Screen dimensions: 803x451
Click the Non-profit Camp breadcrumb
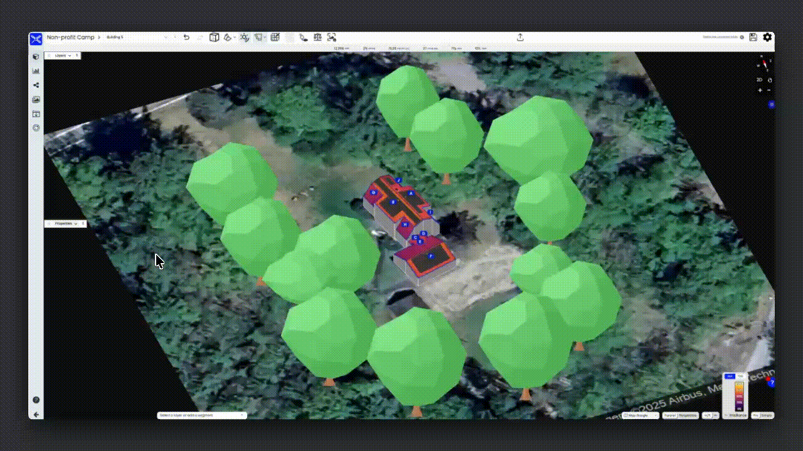[x=70, y=38]
